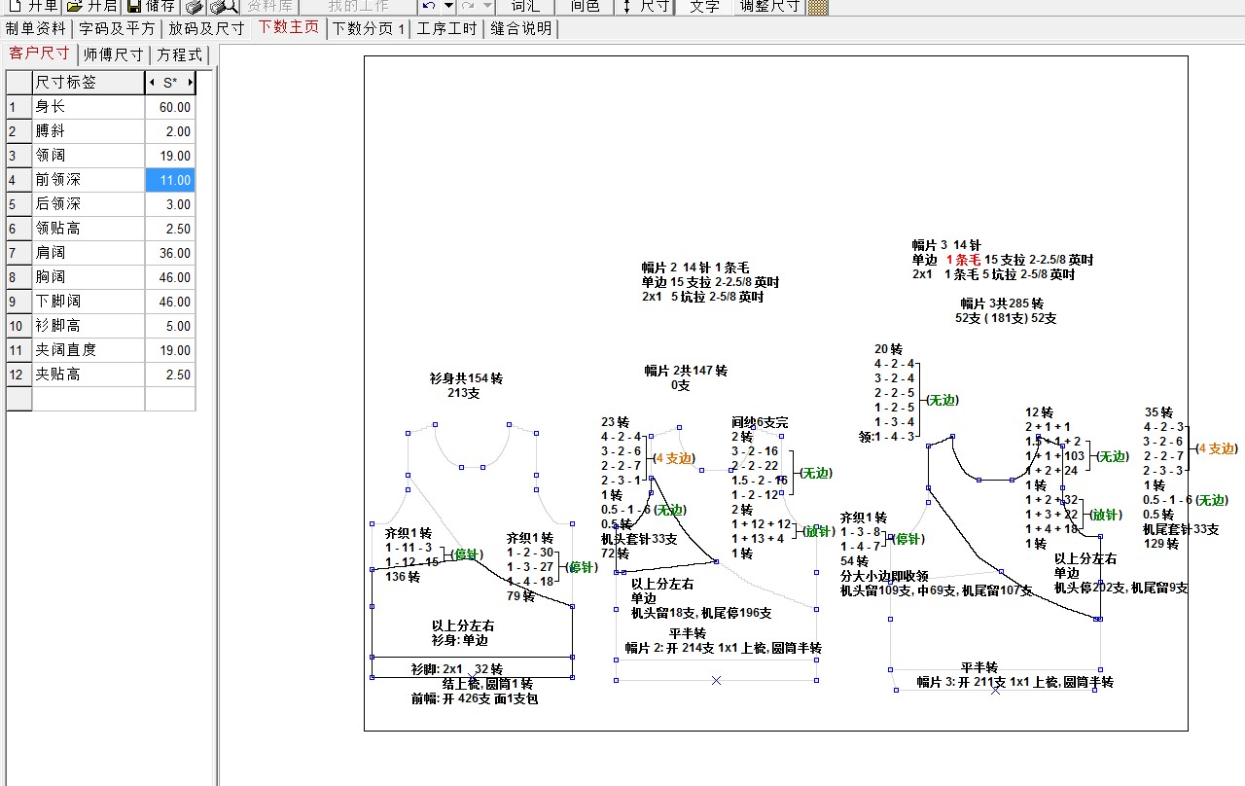Screen dimensions: 1245x786
Task: Select the 客户尺寸 sub-tab
Action: click(x=39, y=54)
